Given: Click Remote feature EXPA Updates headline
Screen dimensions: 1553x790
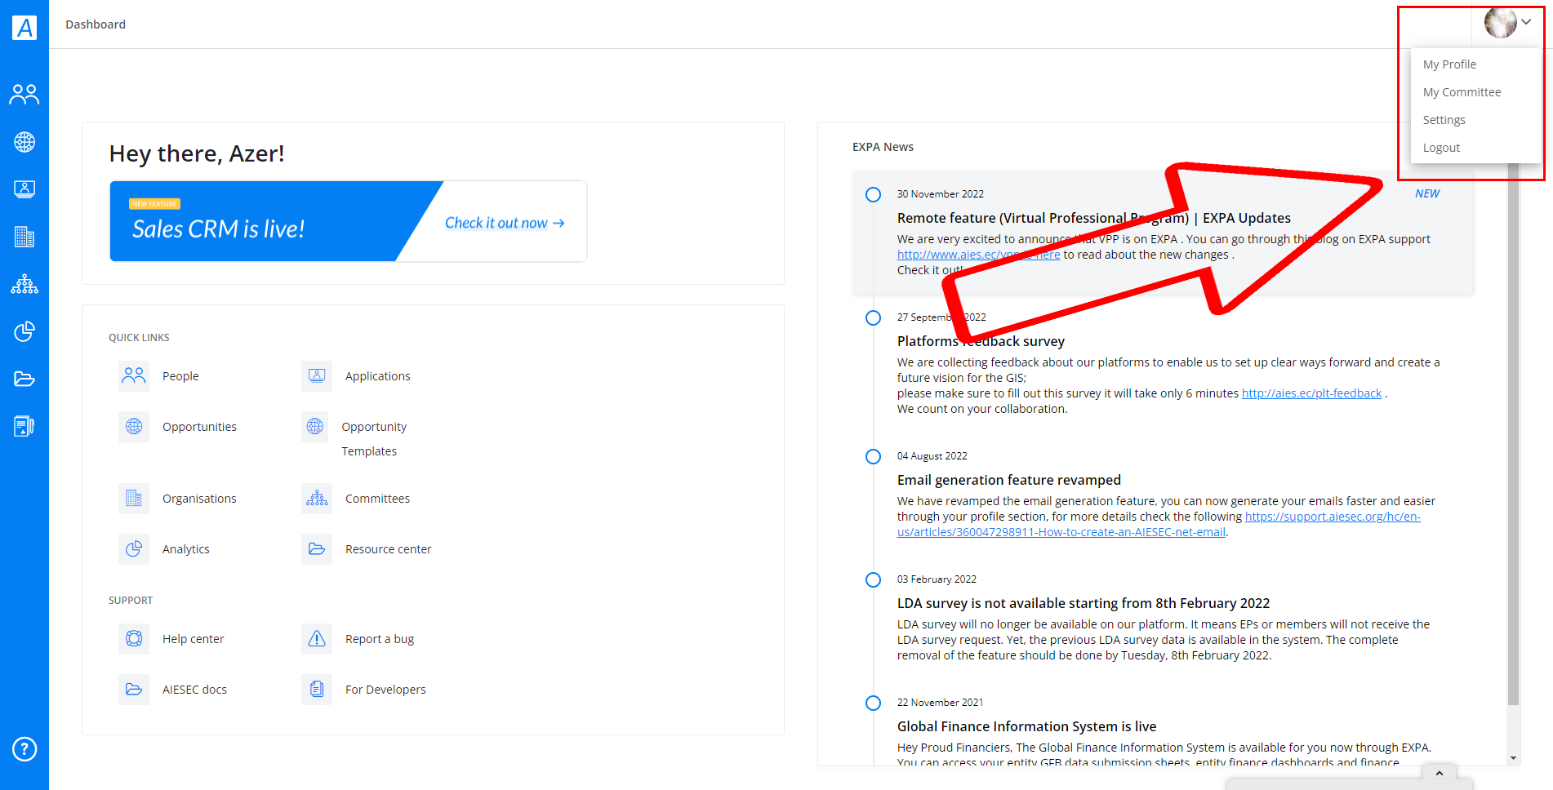Looking at the screenshot, I should click(1093, 218).
